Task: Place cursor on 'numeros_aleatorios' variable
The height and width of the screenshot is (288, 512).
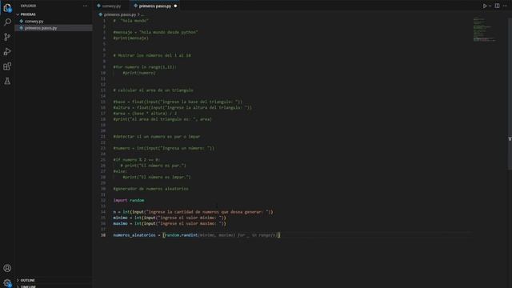Action: coord(134,235)
